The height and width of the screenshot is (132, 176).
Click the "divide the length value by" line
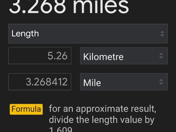coord(101,120)
